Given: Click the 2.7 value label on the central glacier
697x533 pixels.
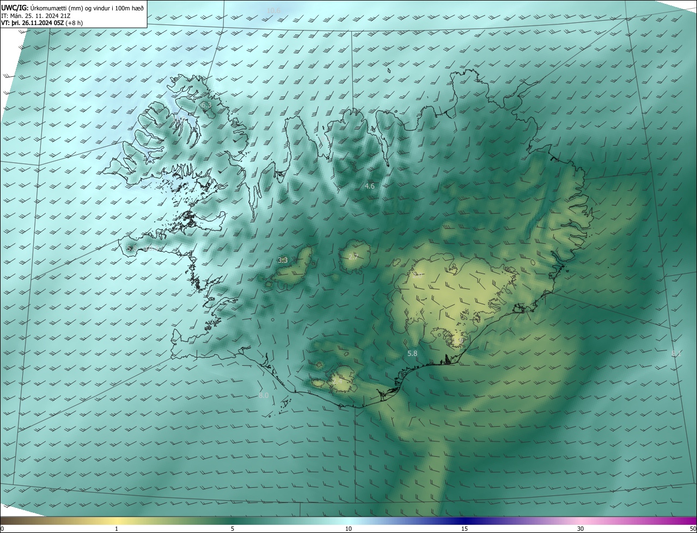Looking at the screenshot, I should click(353, 256).
